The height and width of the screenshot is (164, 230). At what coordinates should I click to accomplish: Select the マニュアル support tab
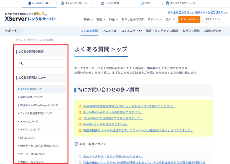[109, 31]
